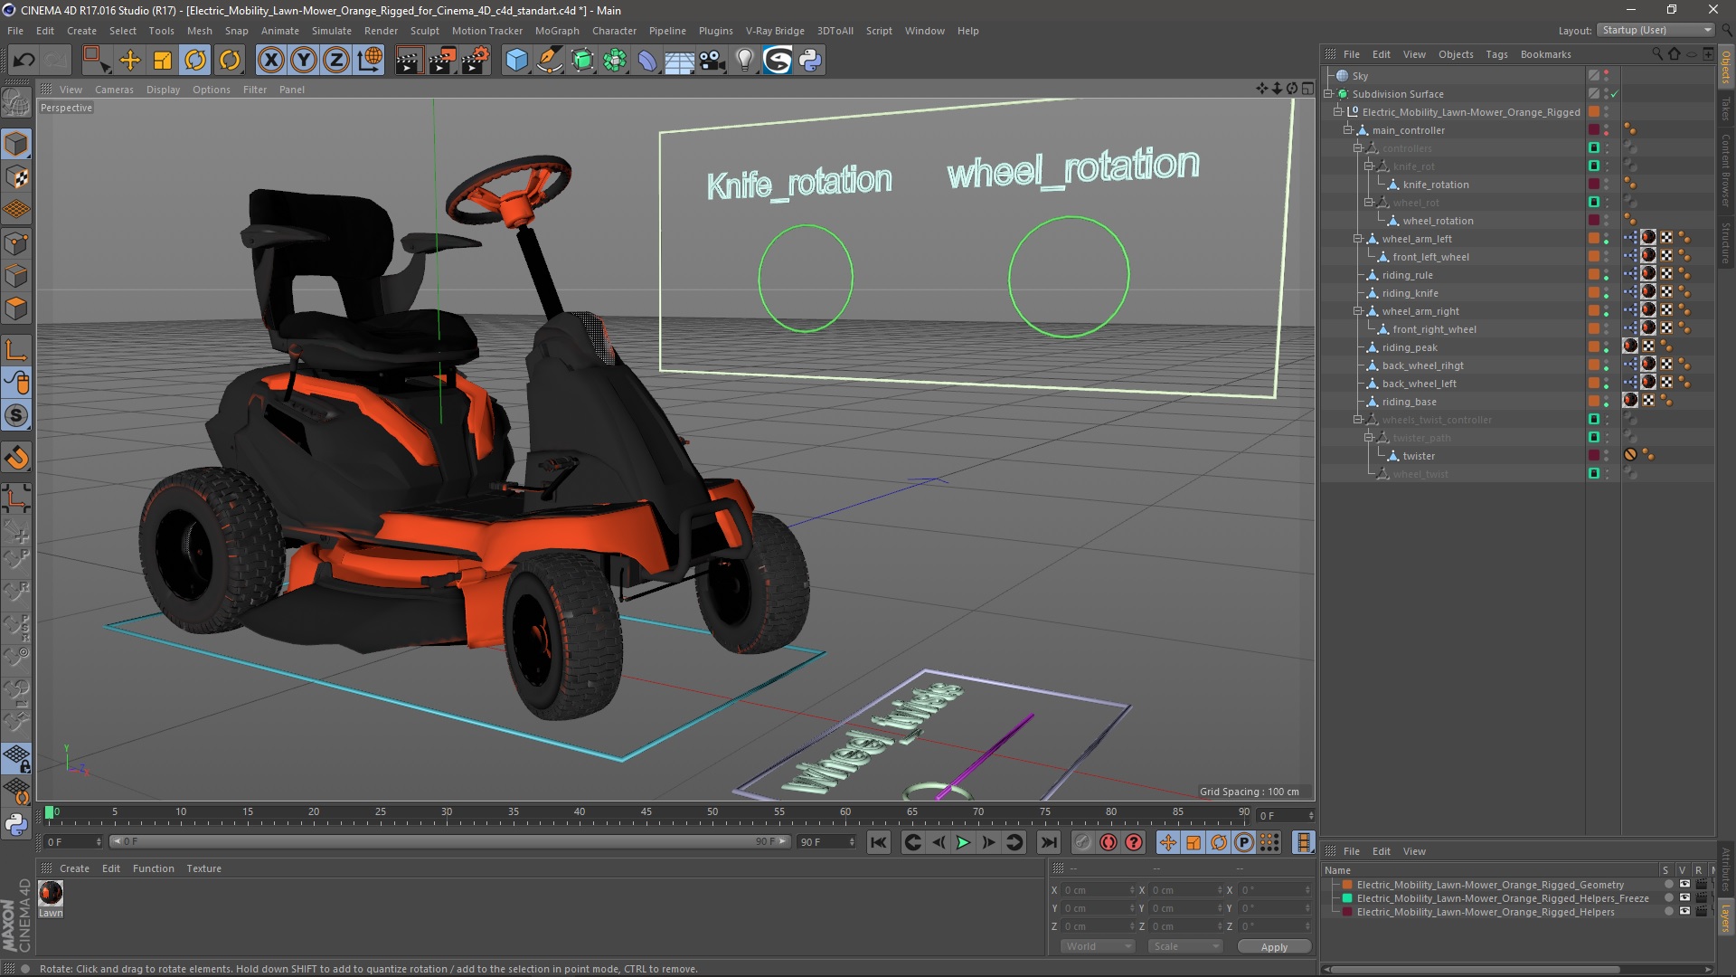
Task: Click Helpers layer color swatch
Action: coord(1347,912)
